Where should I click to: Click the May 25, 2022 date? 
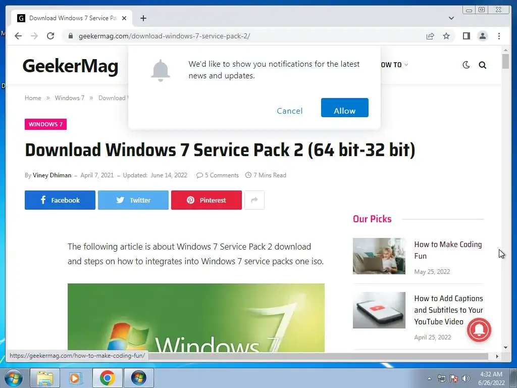(432, 271)
